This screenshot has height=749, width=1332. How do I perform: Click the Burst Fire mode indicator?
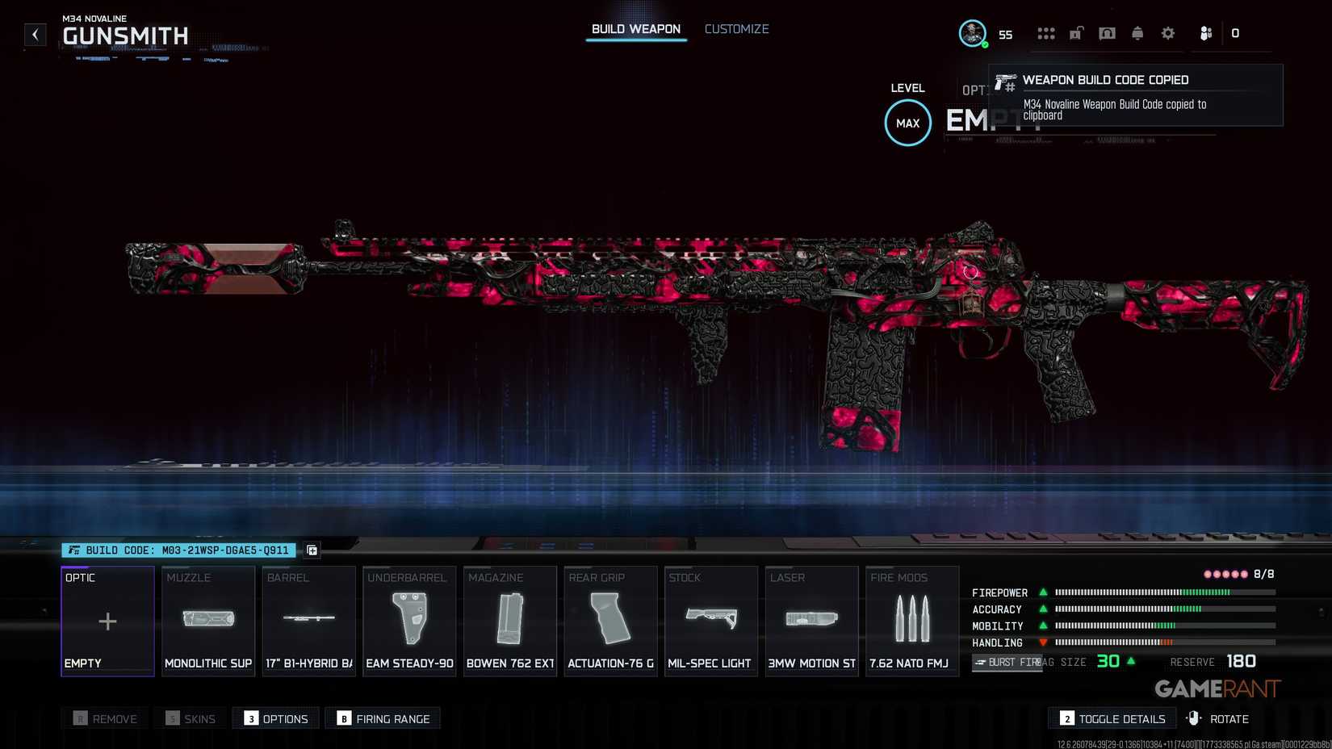click(x=1007, y=663)
